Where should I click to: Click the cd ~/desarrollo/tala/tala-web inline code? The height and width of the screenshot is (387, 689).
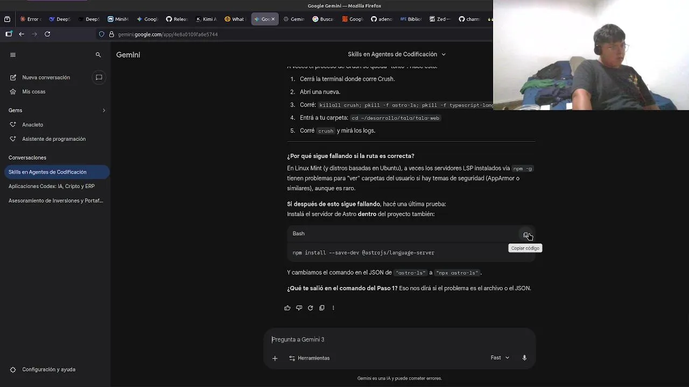tap(395, 118)
